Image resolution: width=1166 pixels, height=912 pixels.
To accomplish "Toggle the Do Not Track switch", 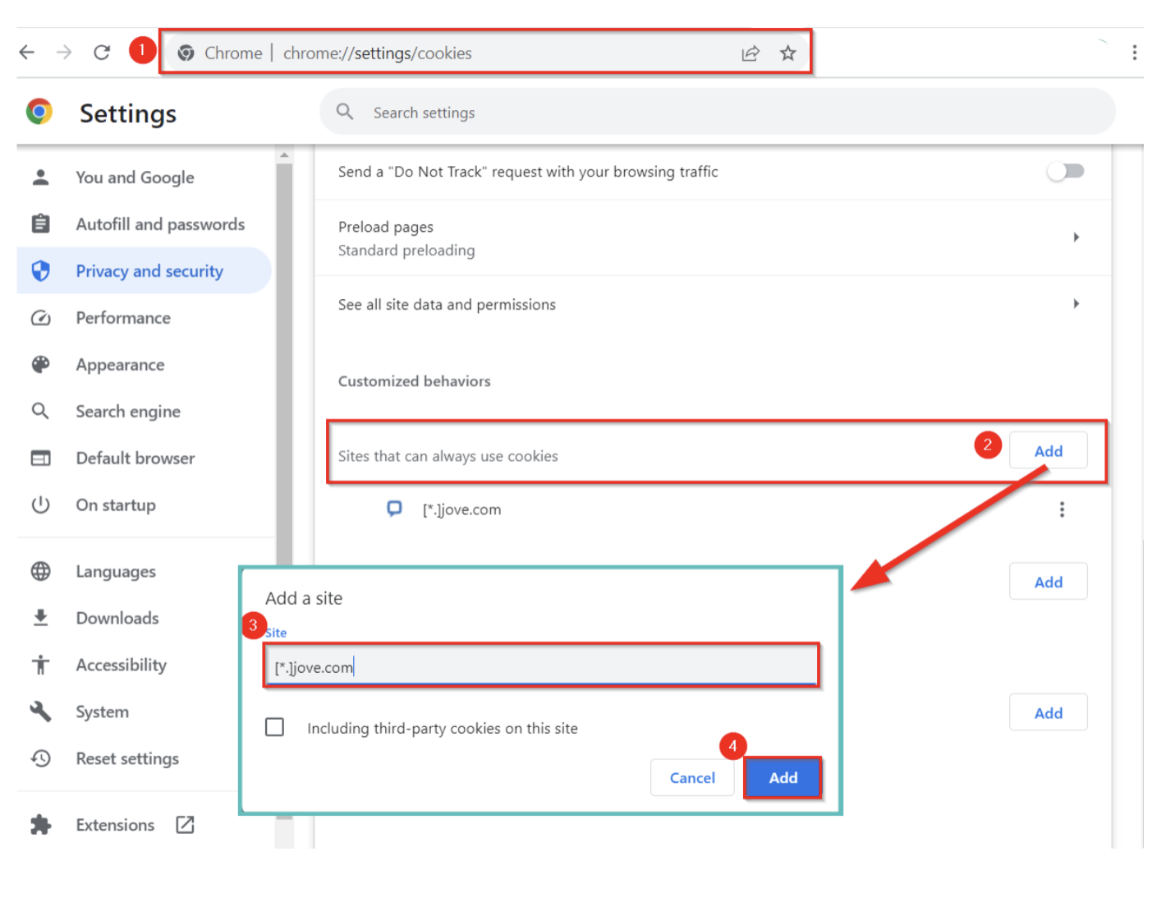I will [x=1066, y=171].
